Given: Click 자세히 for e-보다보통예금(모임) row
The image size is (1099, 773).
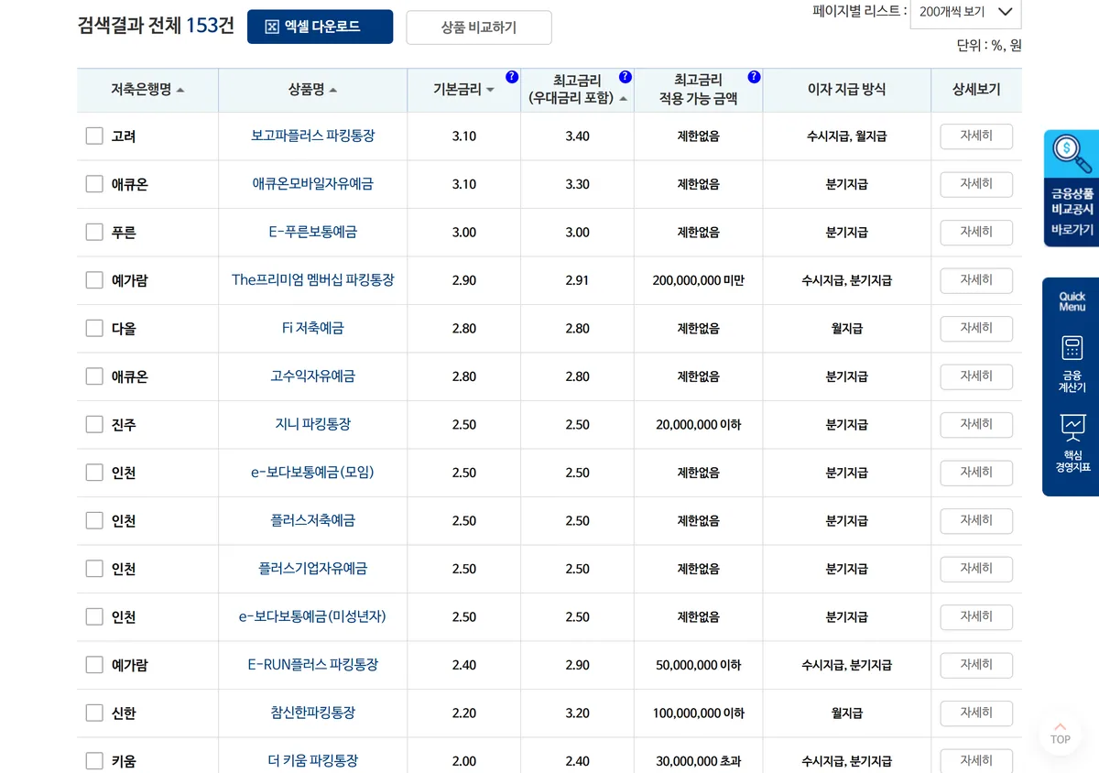Looking at the screenshot, I should click(976, 473).
